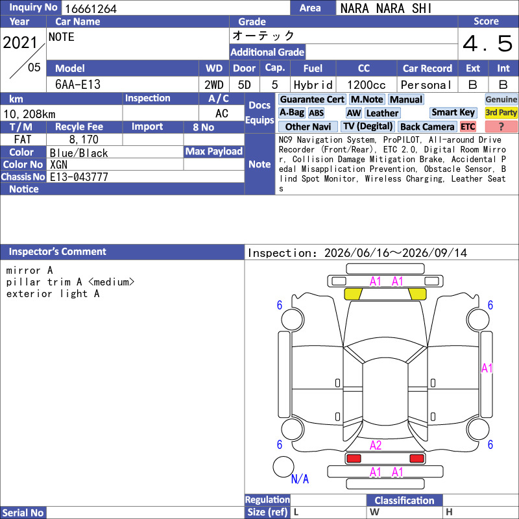This screenshot has width=519, height=519.
Task: Click the TV (Degital) badge
Action: click(x=368, y=127)
